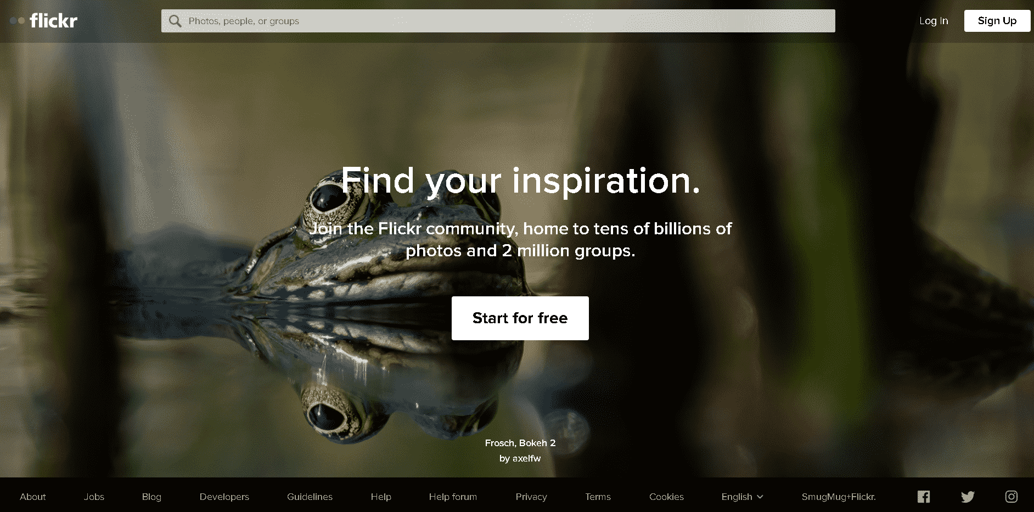Expand the English language dropdown
The height and width of the screenshot is (512, 1034).
[742, 497]
